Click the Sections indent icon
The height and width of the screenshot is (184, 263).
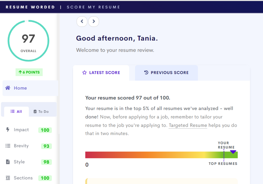(x=8, y=178)
